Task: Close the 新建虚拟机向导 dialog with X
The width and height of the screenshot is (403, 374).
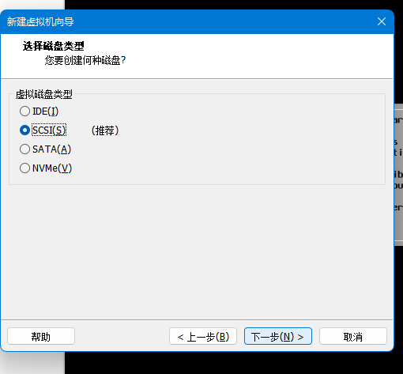Action: 382,21
